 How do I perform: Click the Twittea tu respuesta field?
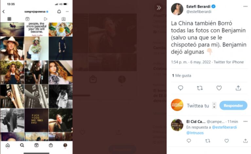coord(198,105)
